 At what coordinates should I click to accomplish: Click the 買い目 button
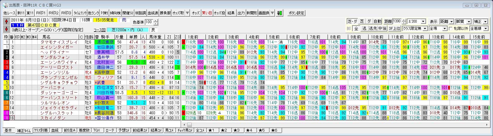tap(207, 13)
